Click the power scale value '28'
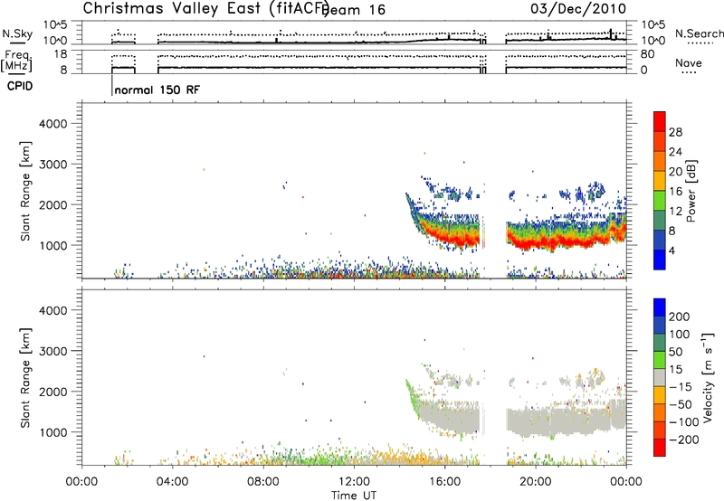 (675, 132)
